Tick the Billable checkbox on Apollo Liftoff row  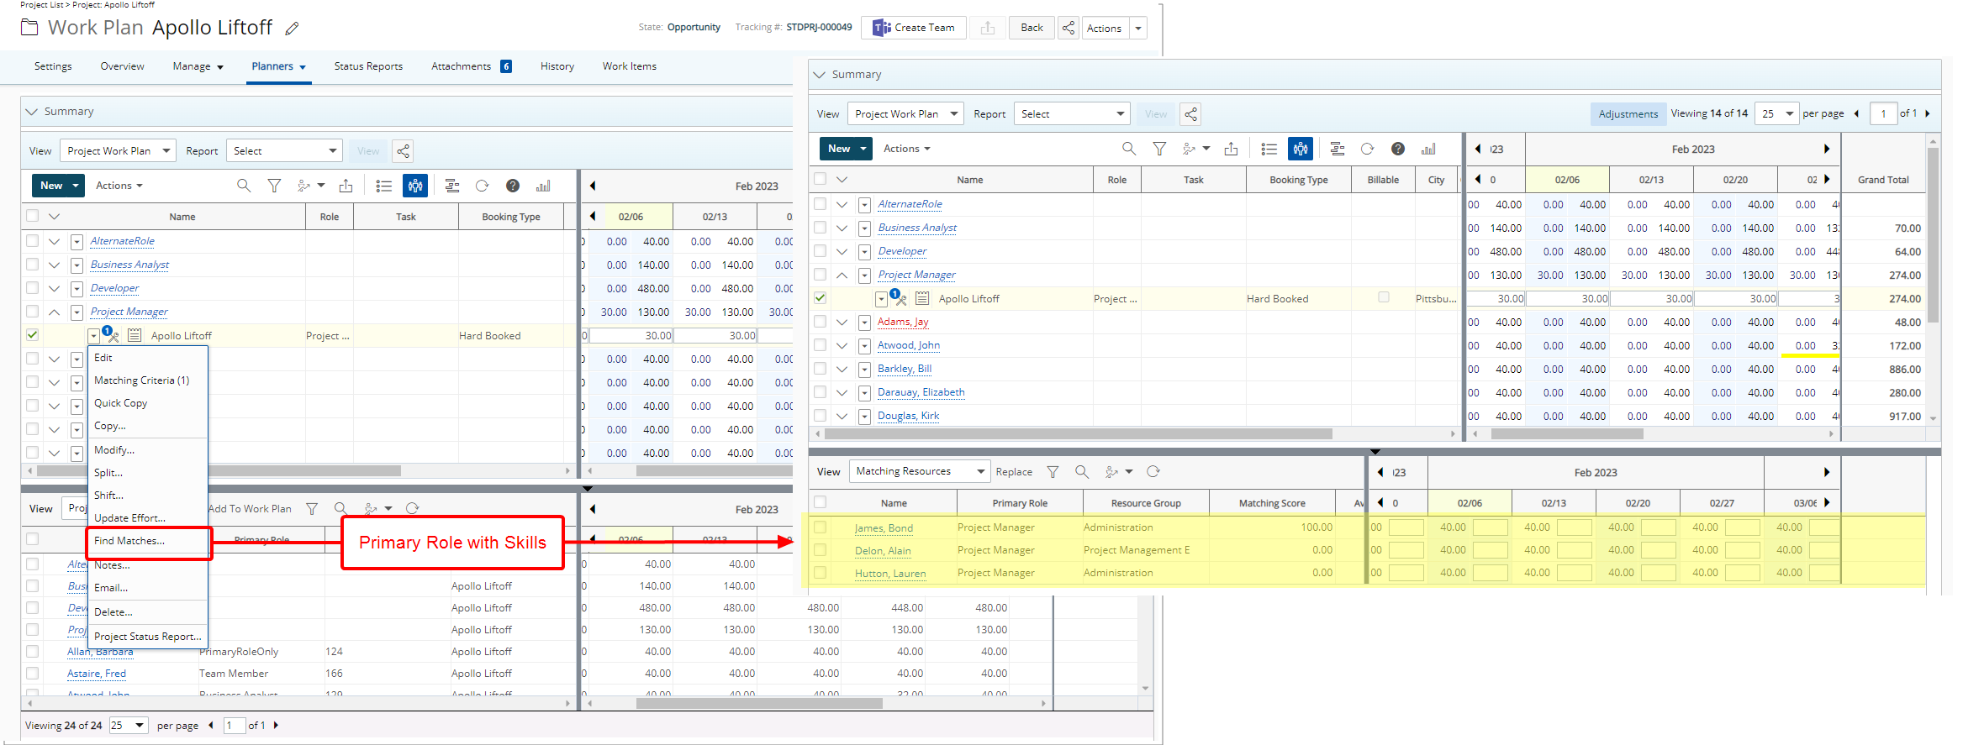(1384, 297)
